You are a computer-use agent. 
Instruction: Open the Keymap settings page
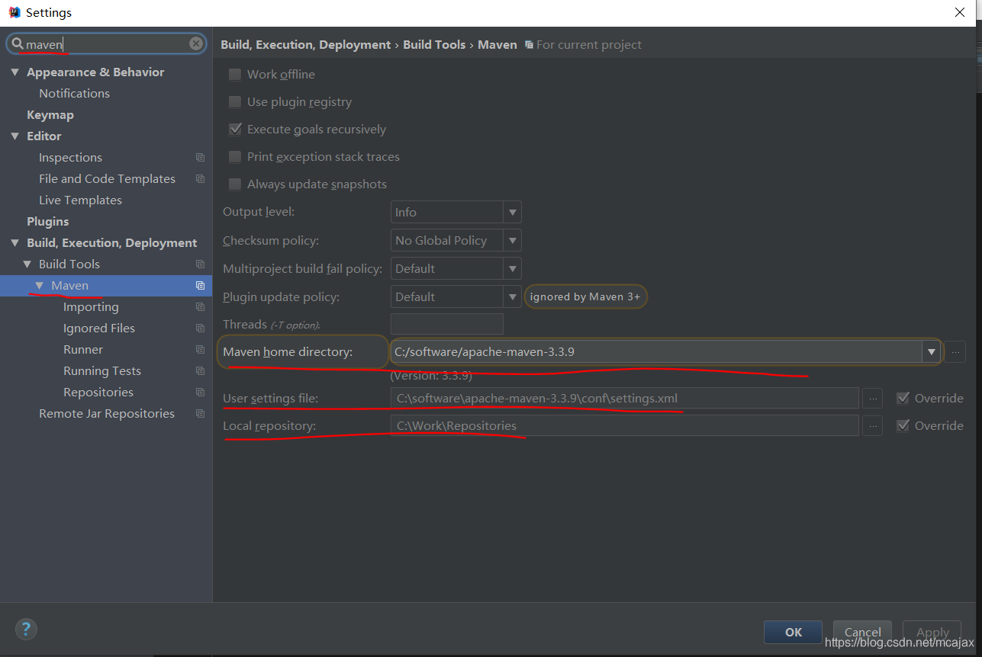[x=50, y=115]
